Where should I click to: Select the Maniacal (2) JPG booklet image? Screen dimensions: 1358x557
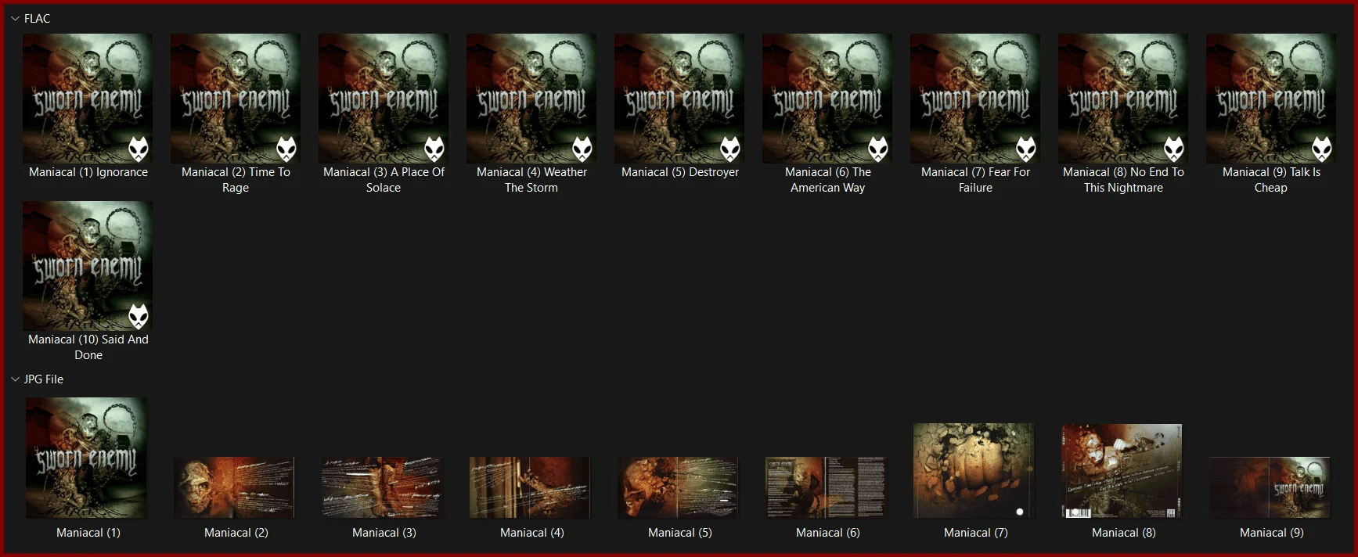point(234,487)
